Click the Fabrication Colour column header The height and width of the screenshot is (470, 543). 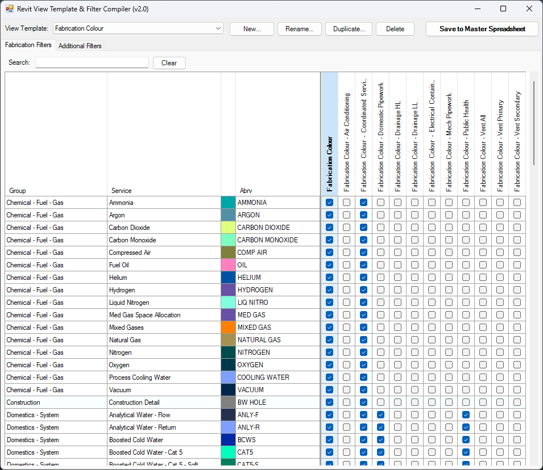pyautogui.click(x=329, y=134)
